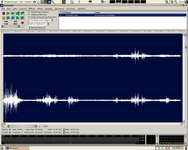Jump to previous cue button

pyautogui.click(x=6, y=24)
